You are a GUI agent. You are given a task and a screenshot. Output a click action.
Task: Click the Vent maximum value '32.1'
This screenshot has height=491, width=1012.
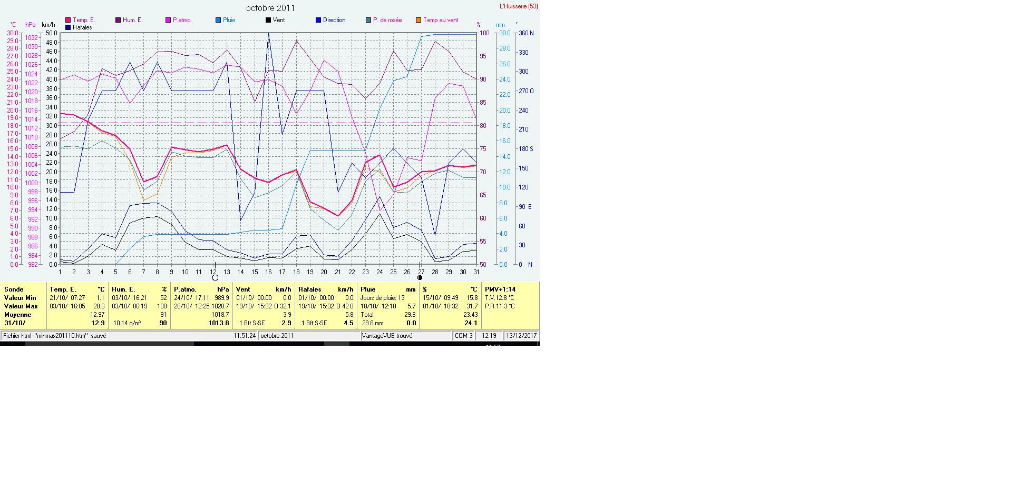[x=286, y=306]
